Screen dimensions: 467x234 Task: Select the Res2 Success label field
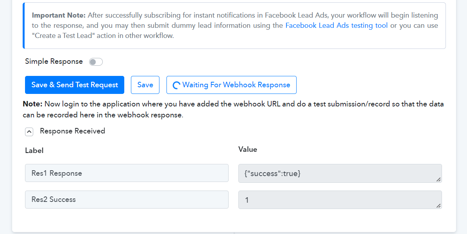tap(127, 200)
